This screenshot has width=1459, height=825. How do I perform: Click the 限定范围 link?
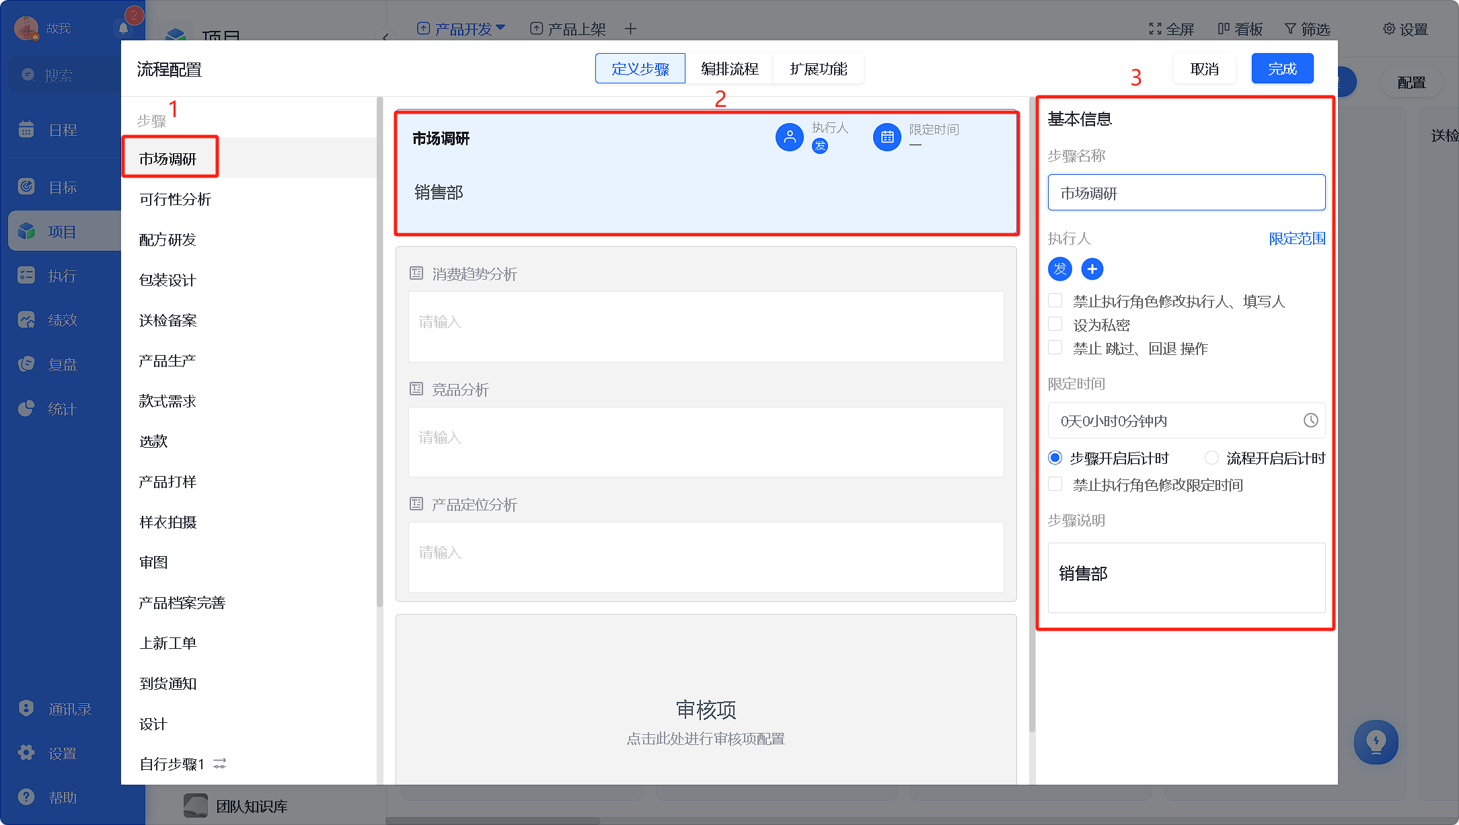click(1297, 239)
